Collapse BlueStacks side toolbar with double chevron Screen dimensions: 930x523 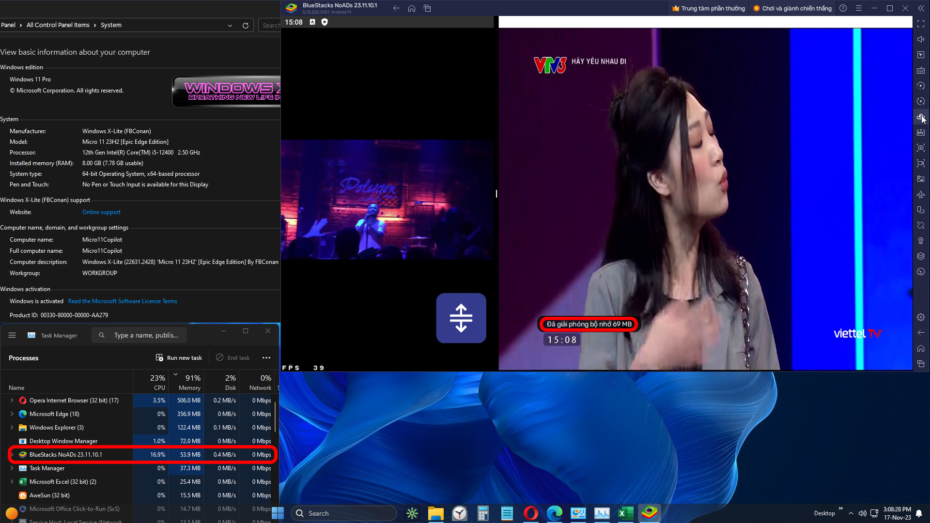(x=921, y=8)
